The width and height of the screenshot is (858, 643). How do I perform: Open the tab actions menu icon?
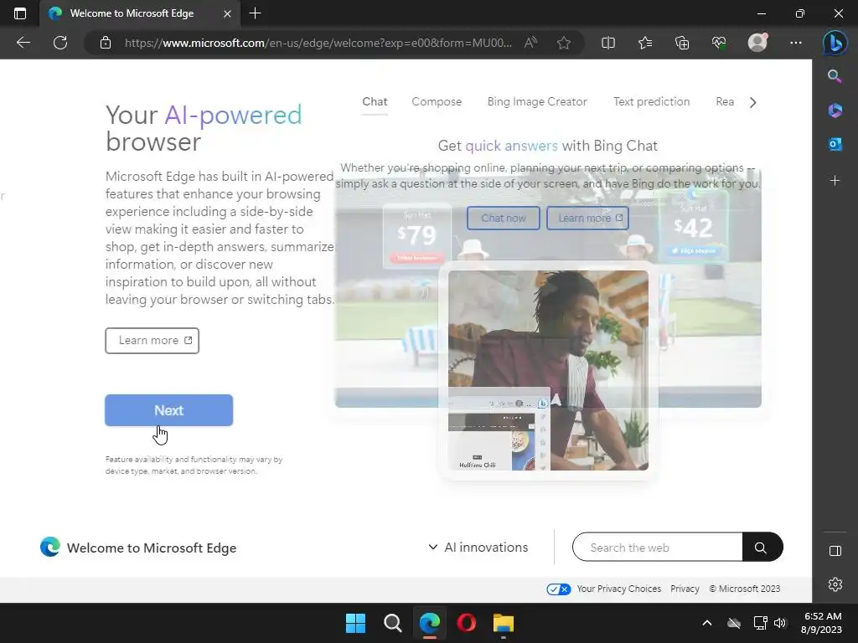(20, 13)
